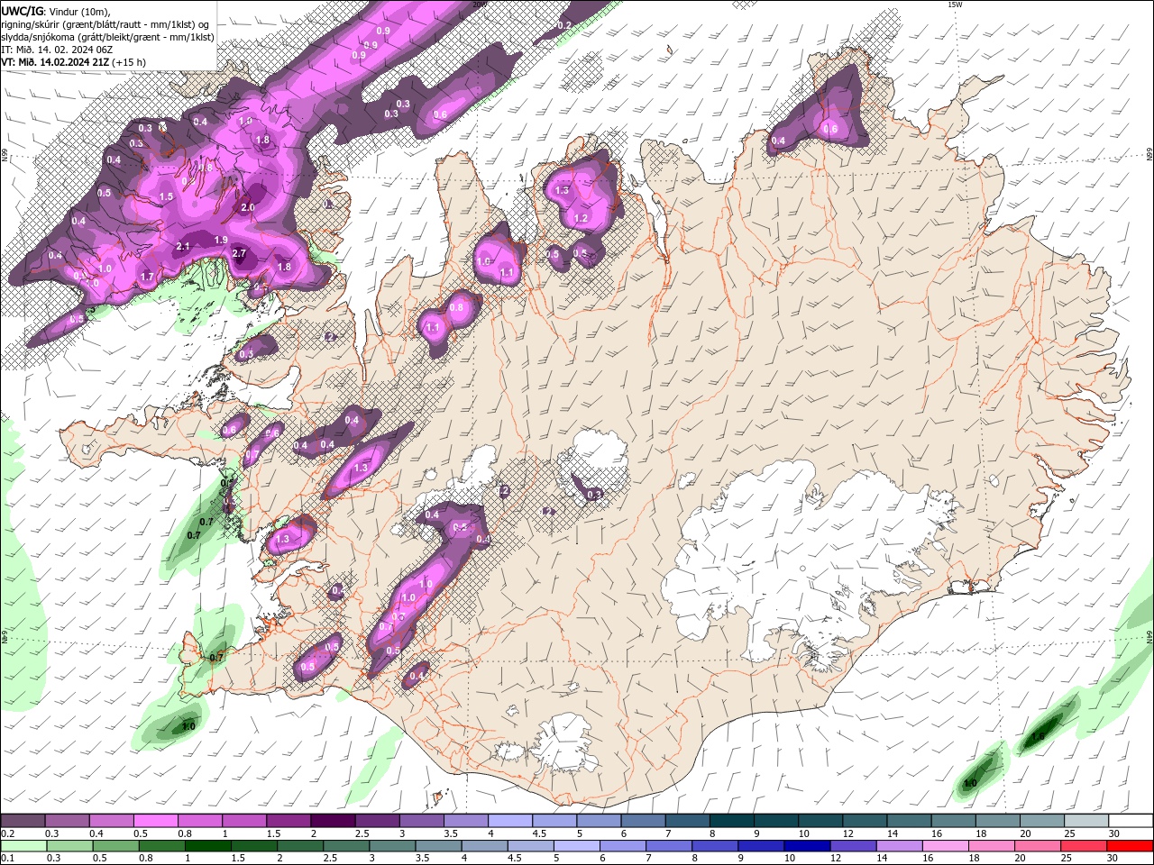Click the '14' label on snow legend row

(x=892, y=833)
